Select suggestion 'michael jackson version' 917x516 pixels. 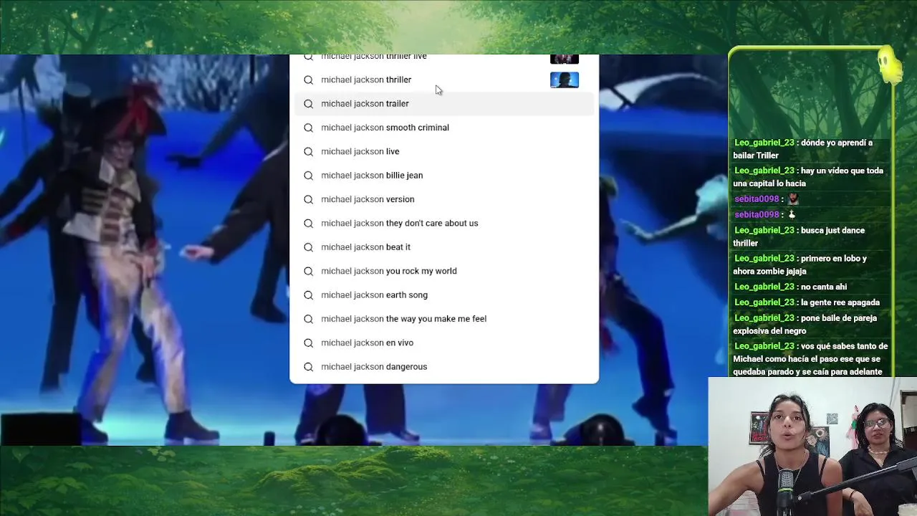pos(444,199)
